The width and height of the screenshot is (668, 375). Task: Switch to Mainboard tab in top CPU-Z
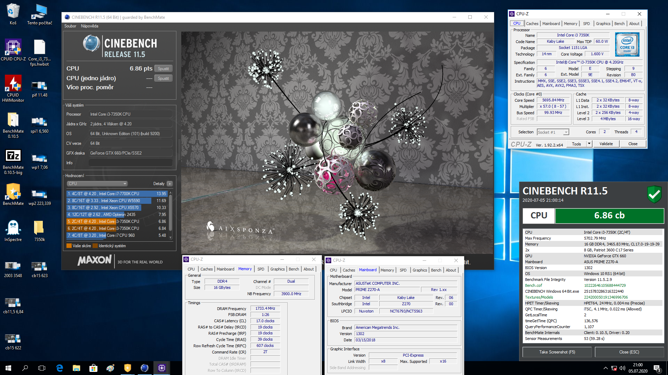[x=551, y=24]
